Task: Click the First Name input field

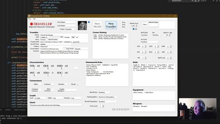Action: [x=70, y=22]
